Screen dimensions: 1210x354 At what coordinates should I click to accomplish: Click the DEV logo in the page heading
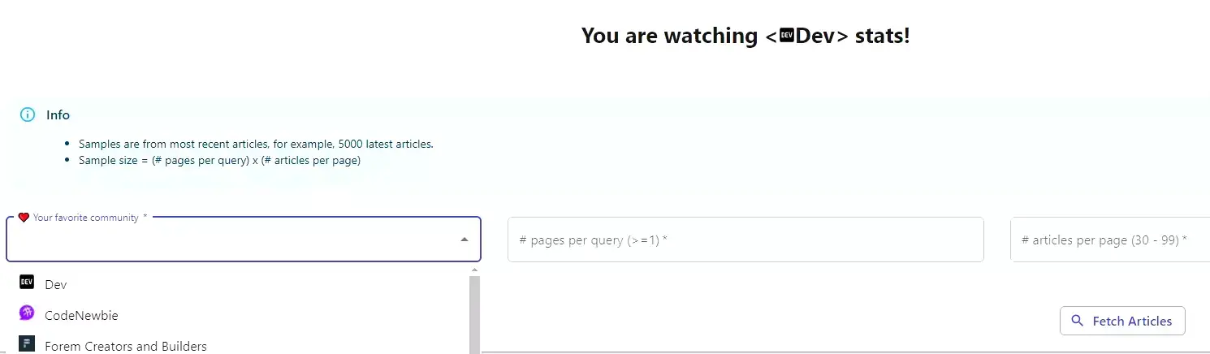786,36
